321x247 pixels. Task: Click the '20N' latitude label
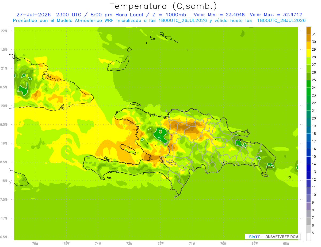click(5, 106)
